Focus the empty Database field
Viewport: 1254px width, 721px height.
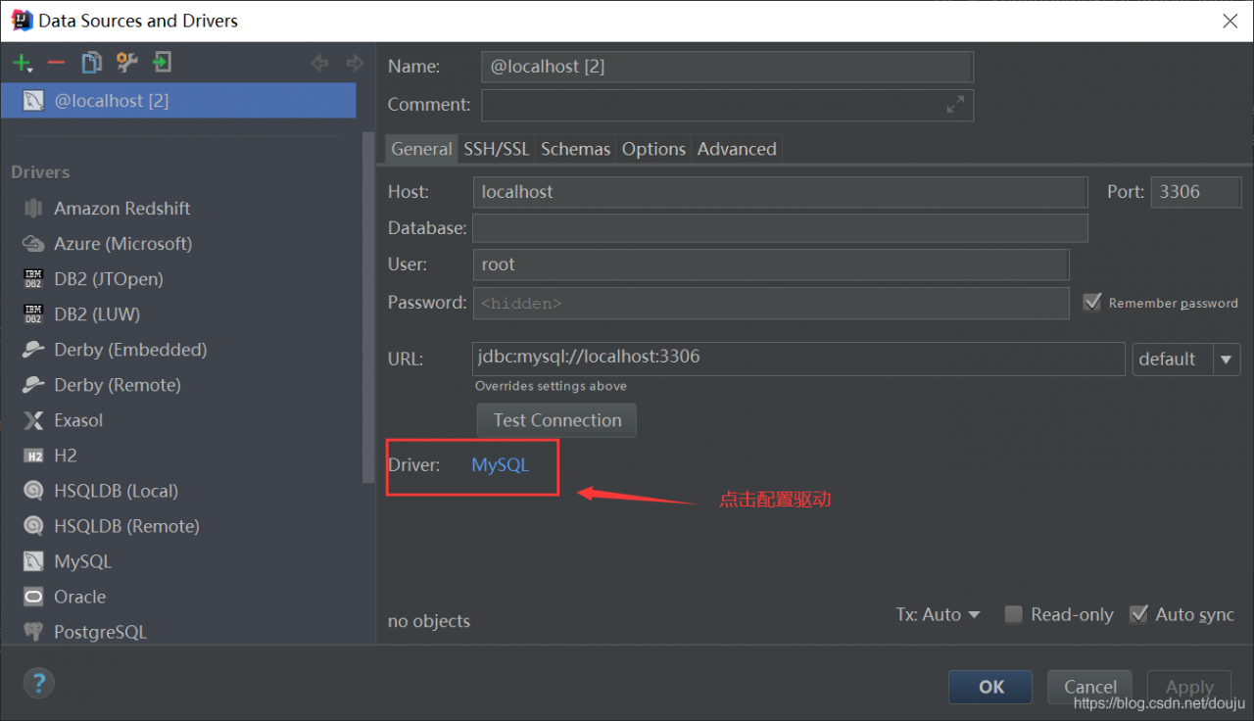(x=780, y=228)
